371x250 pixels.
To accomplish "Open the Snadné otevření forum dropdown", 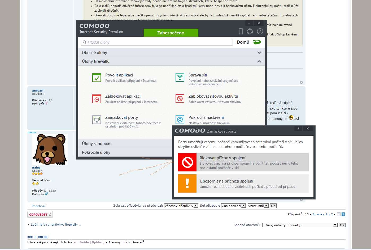I will tap(300, 225).
